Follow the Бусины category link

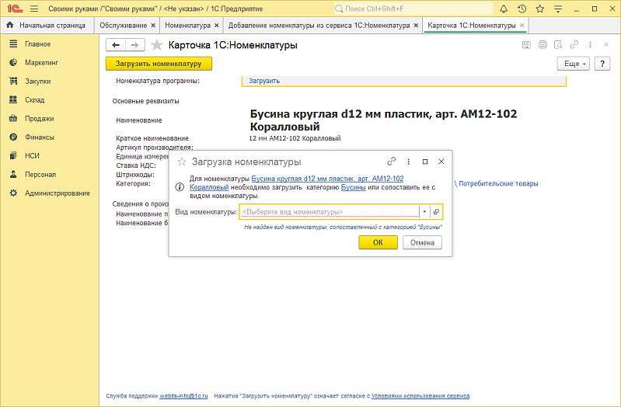(x=354, y=187)
